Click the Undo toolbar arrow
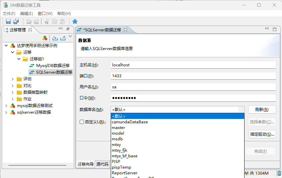This screenshot has height=178, width=282. (x=29, y=22)
